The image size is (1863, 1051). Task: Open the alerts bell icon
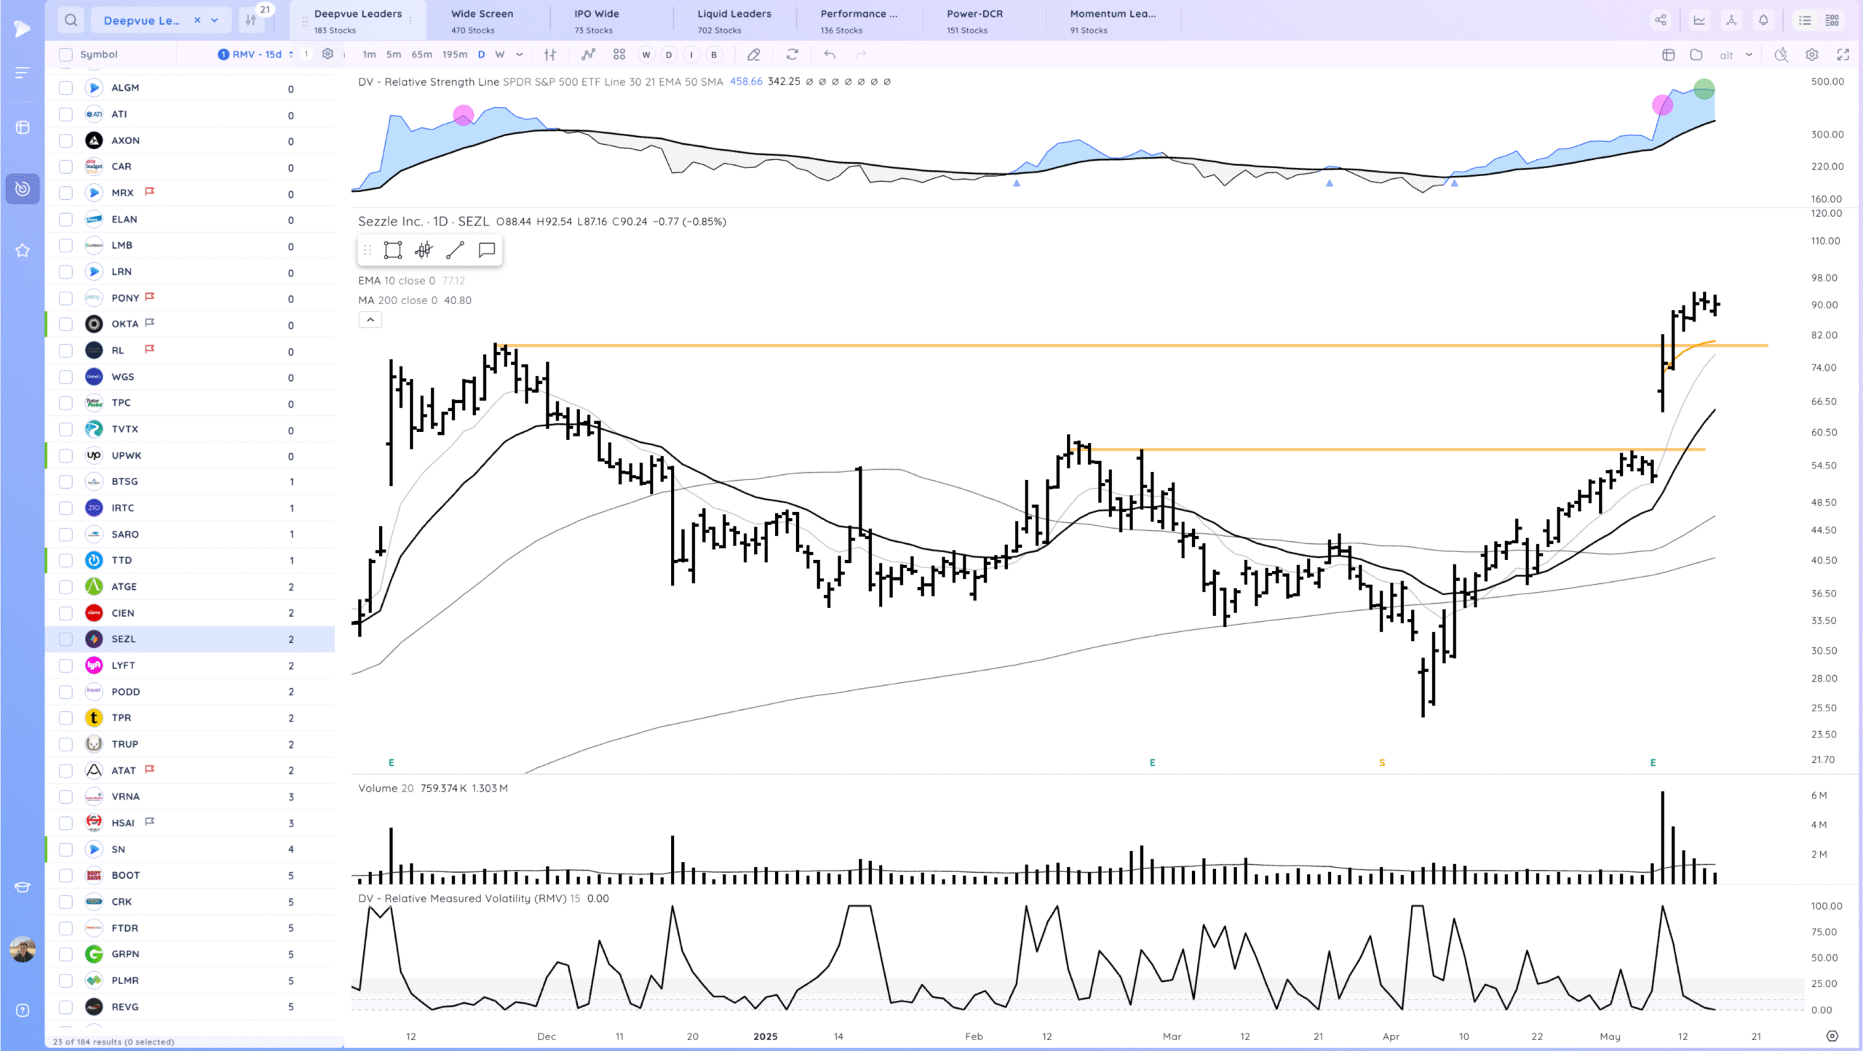pos(1763,20)
